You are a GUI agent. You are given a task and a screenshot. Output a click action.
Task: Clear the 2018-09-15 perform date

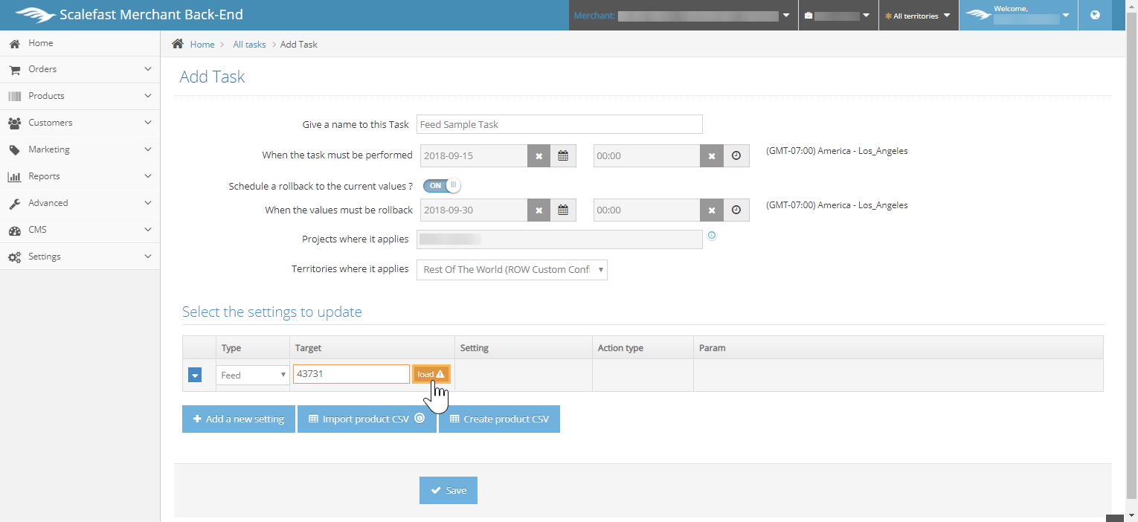539,156
